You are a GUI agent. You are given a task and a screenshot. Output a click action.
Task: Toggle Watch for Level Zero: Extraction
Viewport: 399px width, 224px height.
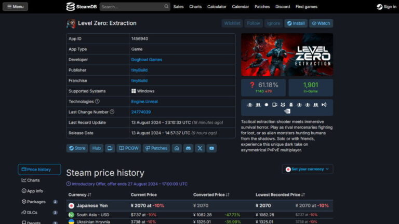point(321,23)
